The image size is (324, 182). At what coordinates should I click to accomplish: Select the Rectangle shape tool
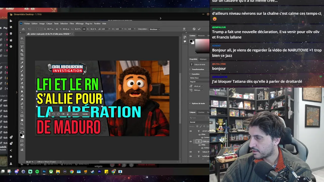(22, 116)
